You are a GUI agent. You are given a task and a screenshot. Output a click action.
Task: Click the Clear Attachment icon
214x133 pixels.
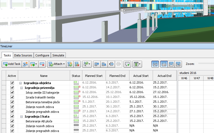[x=77, y=64]
